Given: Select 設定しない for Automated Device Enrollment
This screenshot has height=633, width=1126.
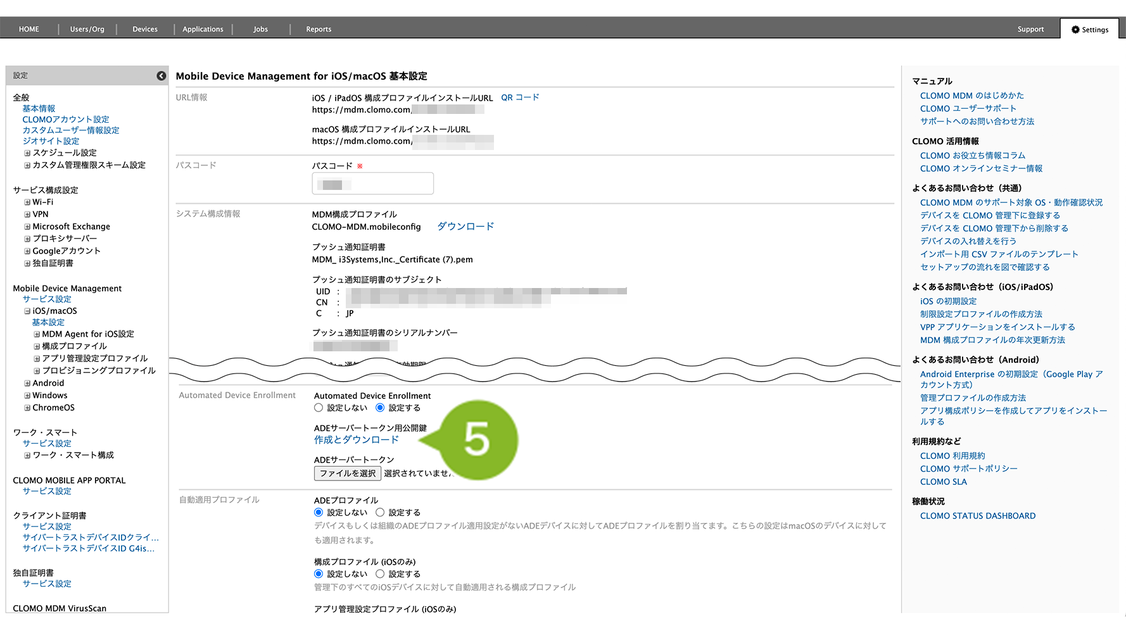Looking at the screenshot, I should tap(319, 408).
